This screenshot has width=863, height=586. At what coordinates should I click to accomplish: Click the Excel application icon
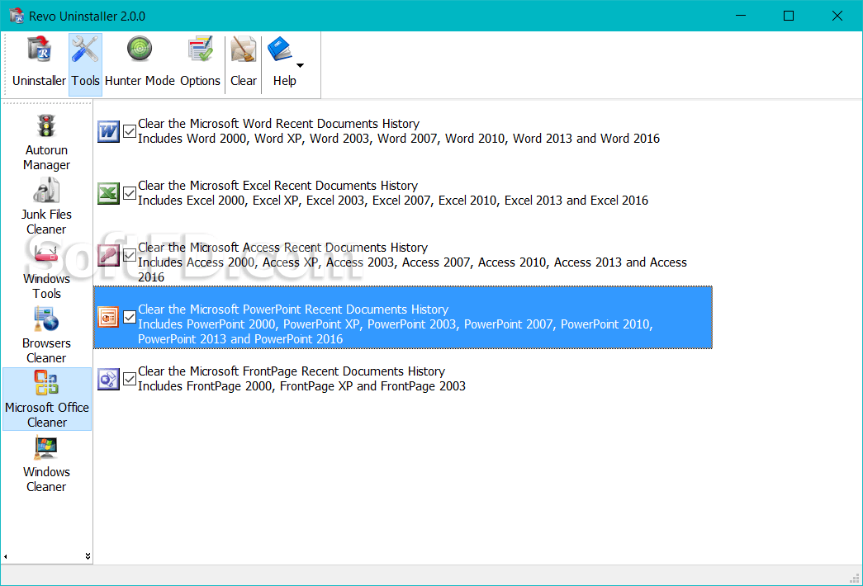[108, 194]
